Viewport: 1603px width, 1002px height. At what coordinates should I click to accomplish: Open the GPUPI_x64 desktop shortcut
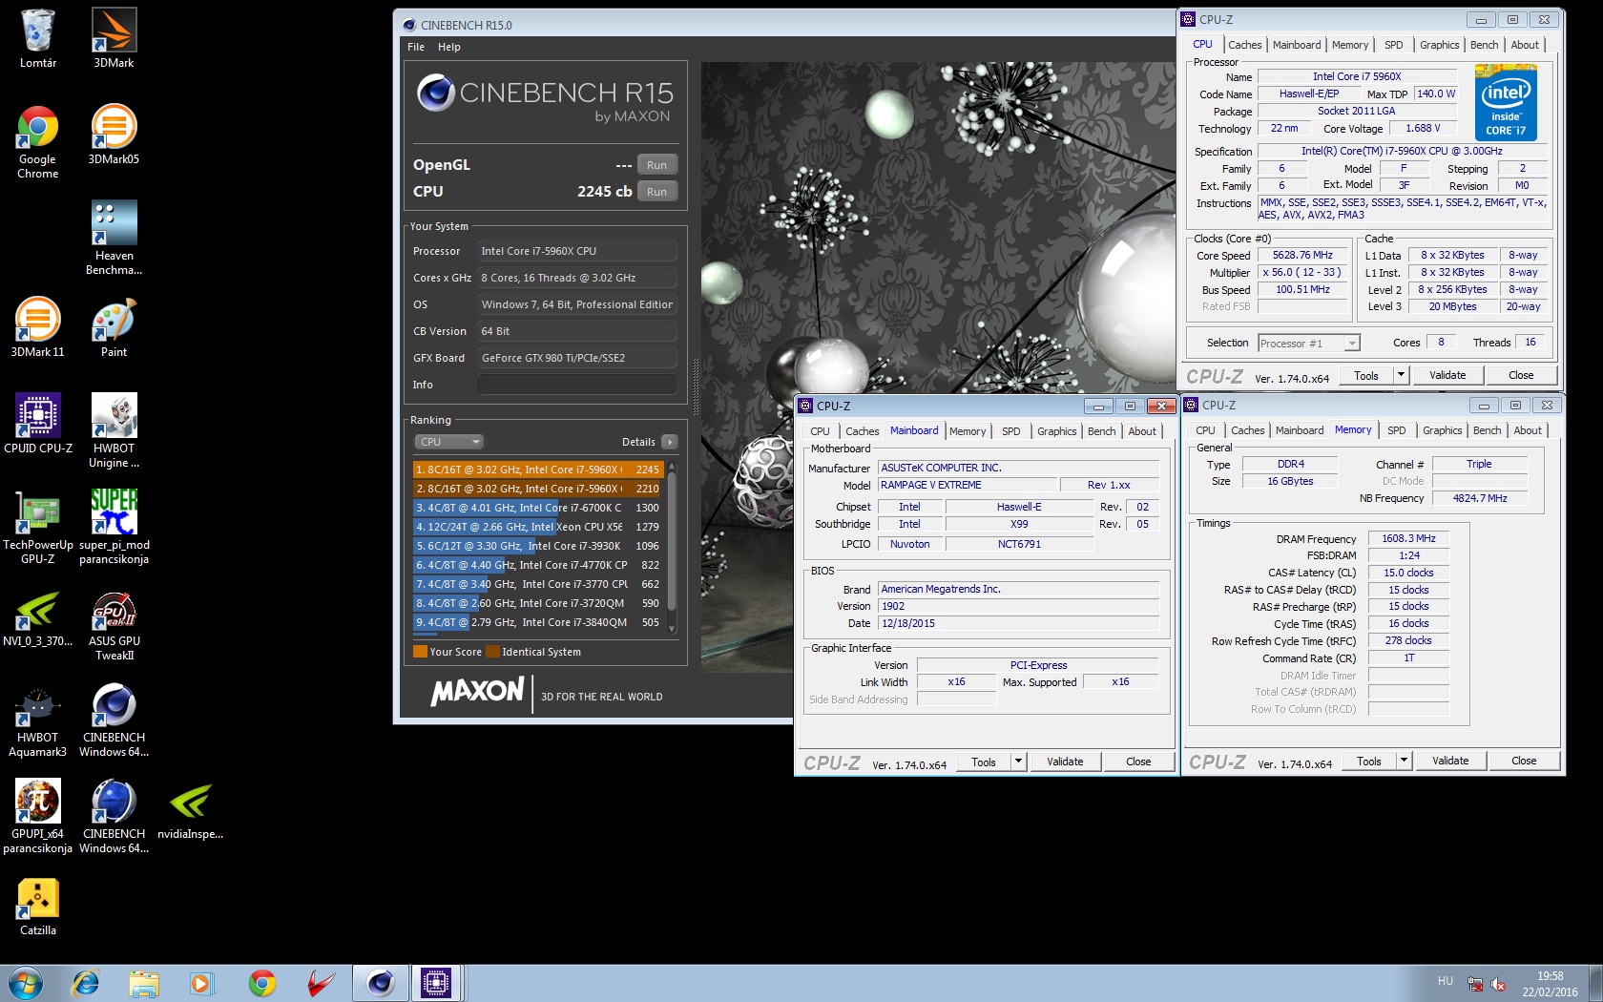tap(38, 816)
